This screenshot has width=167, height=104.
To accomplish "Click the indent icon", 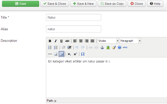I will (69, 47).
